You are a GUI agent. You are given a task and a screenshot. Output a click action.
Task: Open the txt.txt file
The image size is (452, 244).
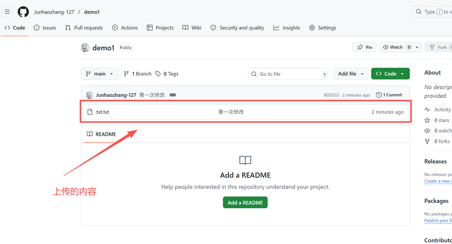click(x=103, y=112)
